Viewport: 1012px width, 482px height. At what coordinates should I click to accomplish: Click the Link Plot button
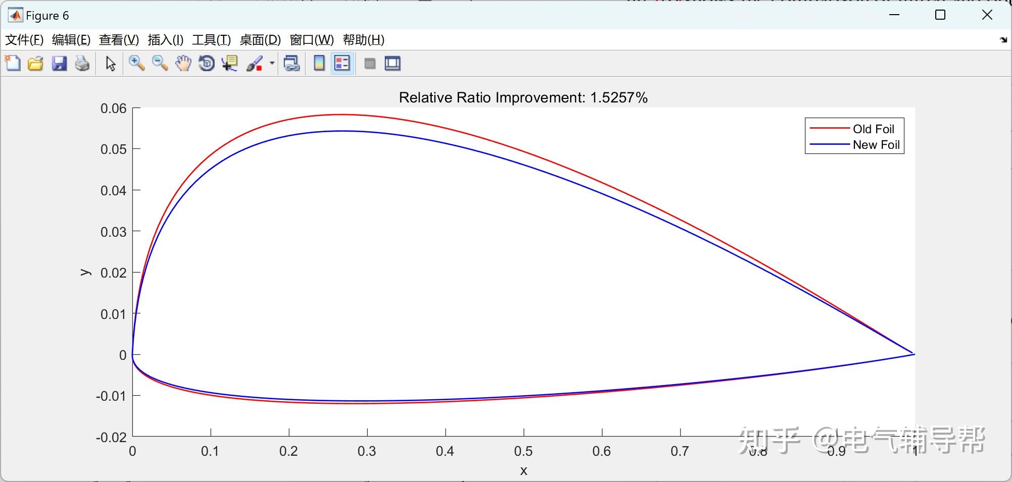[292, 64]
